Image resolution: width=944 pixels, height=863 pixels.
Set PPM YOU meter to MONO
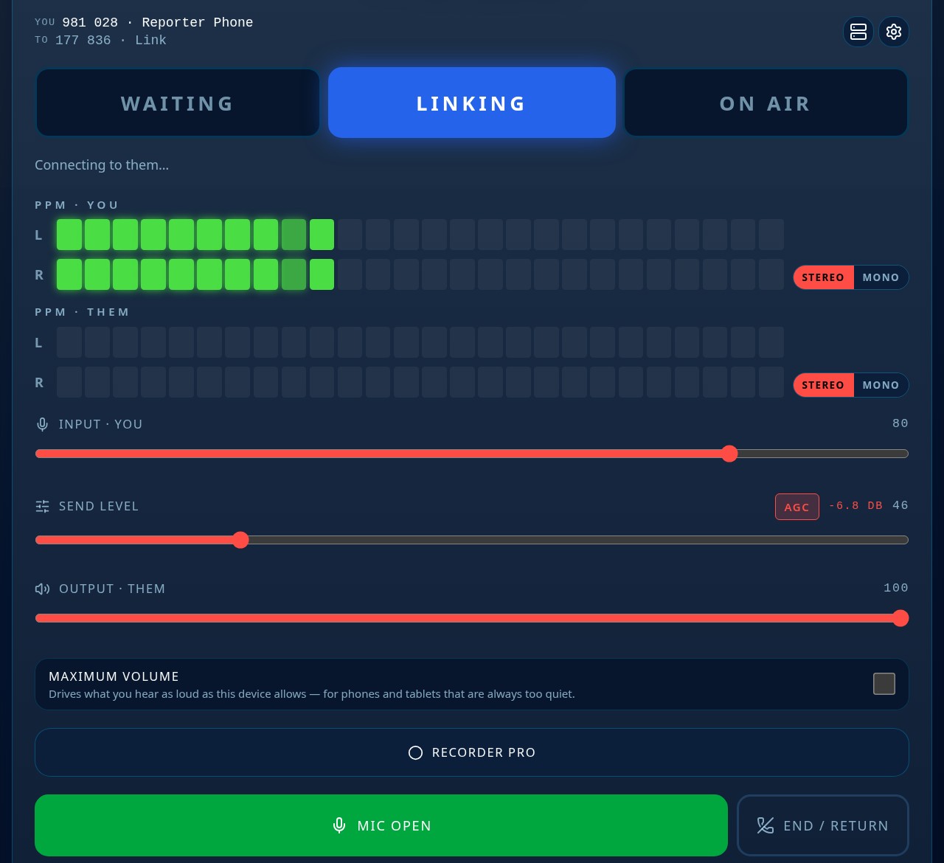coord(881,277)
